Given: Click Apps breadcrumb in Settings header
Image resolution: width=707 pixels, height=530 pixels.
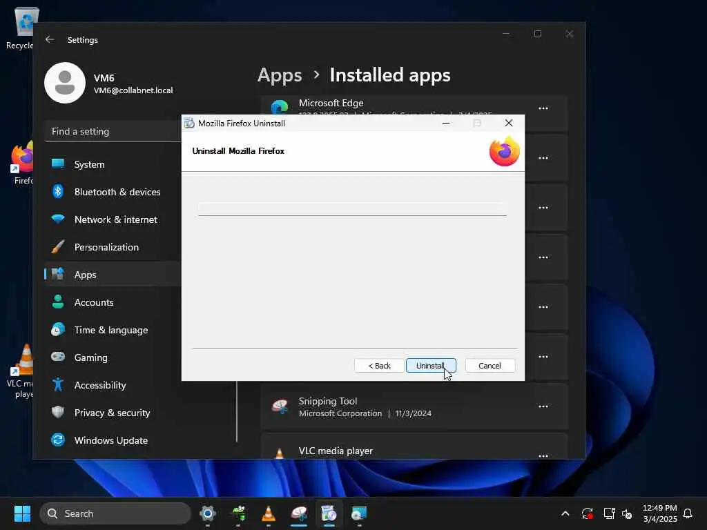Looking at the screenshot, I should click(280, 75).
